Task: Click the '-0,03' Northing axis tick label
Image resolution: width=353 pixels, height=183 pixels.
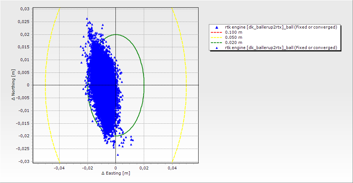Action: coord(24,161)
